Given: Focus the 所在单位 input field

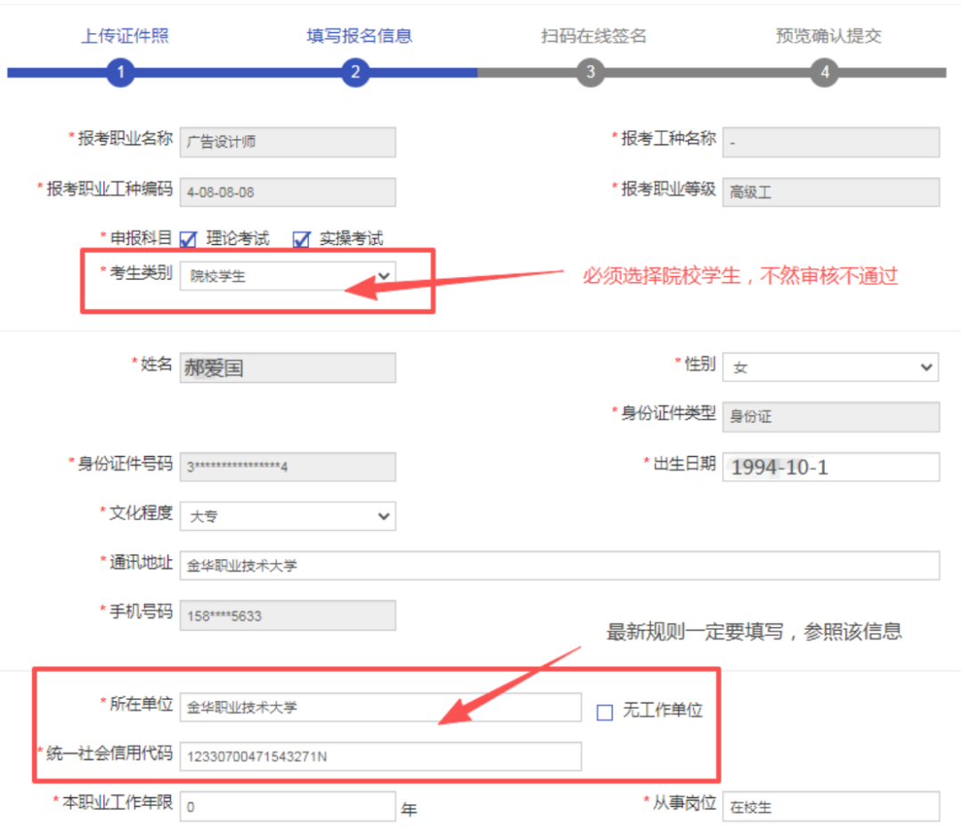Looking at the screenshot, I should 379,708.
